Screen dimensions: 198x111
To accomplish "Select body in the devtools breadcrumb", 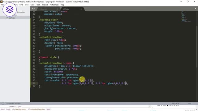I will [x=8, y=109].
